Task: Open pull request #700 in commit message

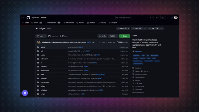Action: click(89, 42)
